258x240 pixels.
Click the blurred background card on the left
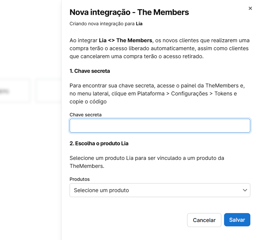pos(15,90)
